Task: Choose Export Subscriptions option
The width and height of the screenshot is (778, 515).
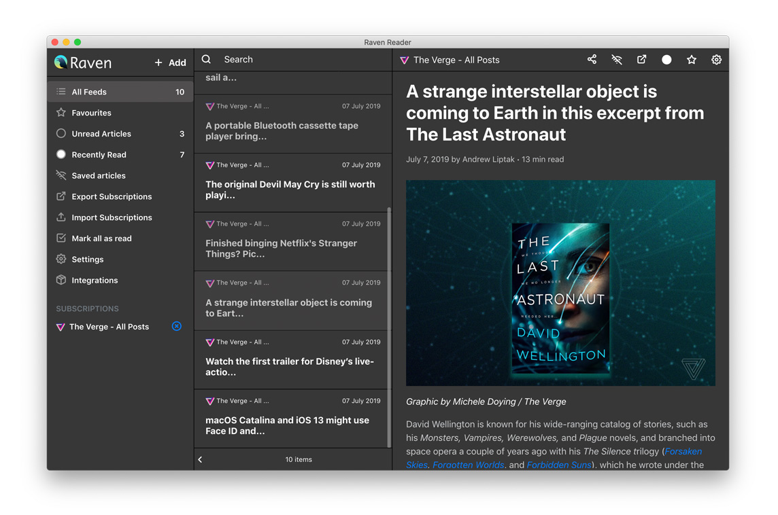Action: tap(120, 196)
